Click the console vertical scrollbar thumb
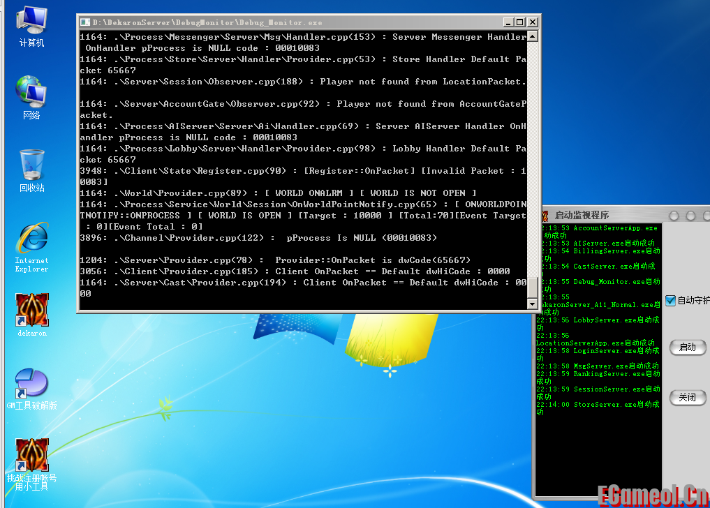The height and width of the screenshot is (508, 710). pos(533,287)
